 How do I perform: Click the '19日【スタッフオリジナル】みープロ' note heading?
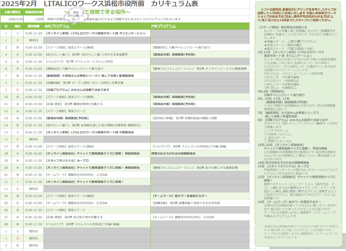coord(283,166)
